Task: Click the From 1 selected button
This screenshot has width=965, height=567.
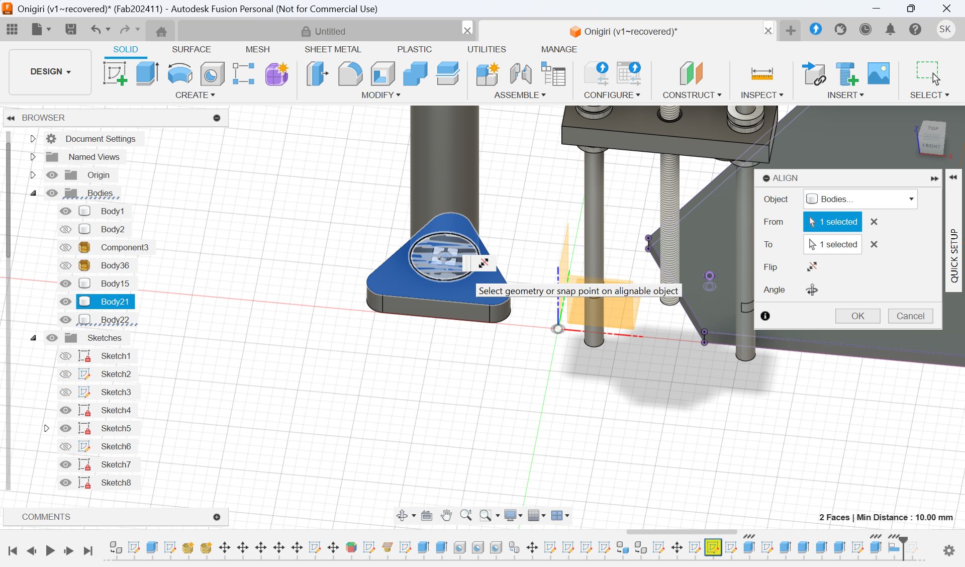Action: coord(832,222)
